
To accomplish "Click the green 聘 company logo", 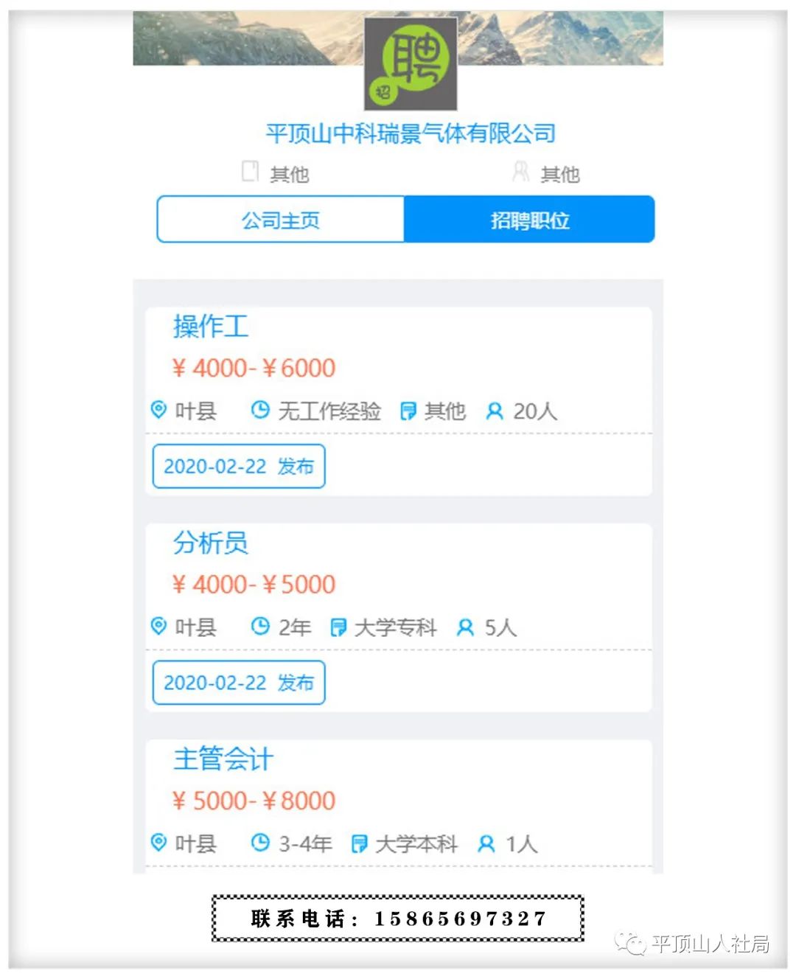I will coord(411,64).
